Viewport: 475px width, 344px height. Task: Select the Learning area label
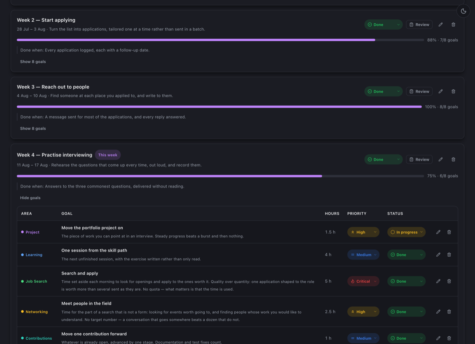[x=32, y=255]
